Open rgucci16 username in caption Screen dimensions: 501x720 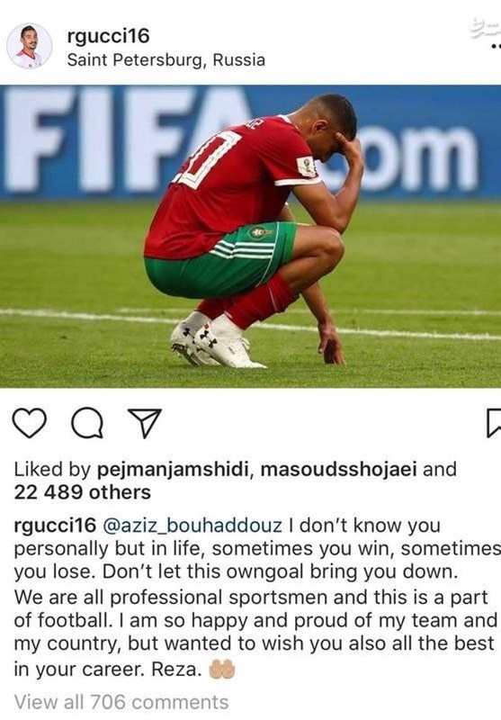[x=55, y=526]
